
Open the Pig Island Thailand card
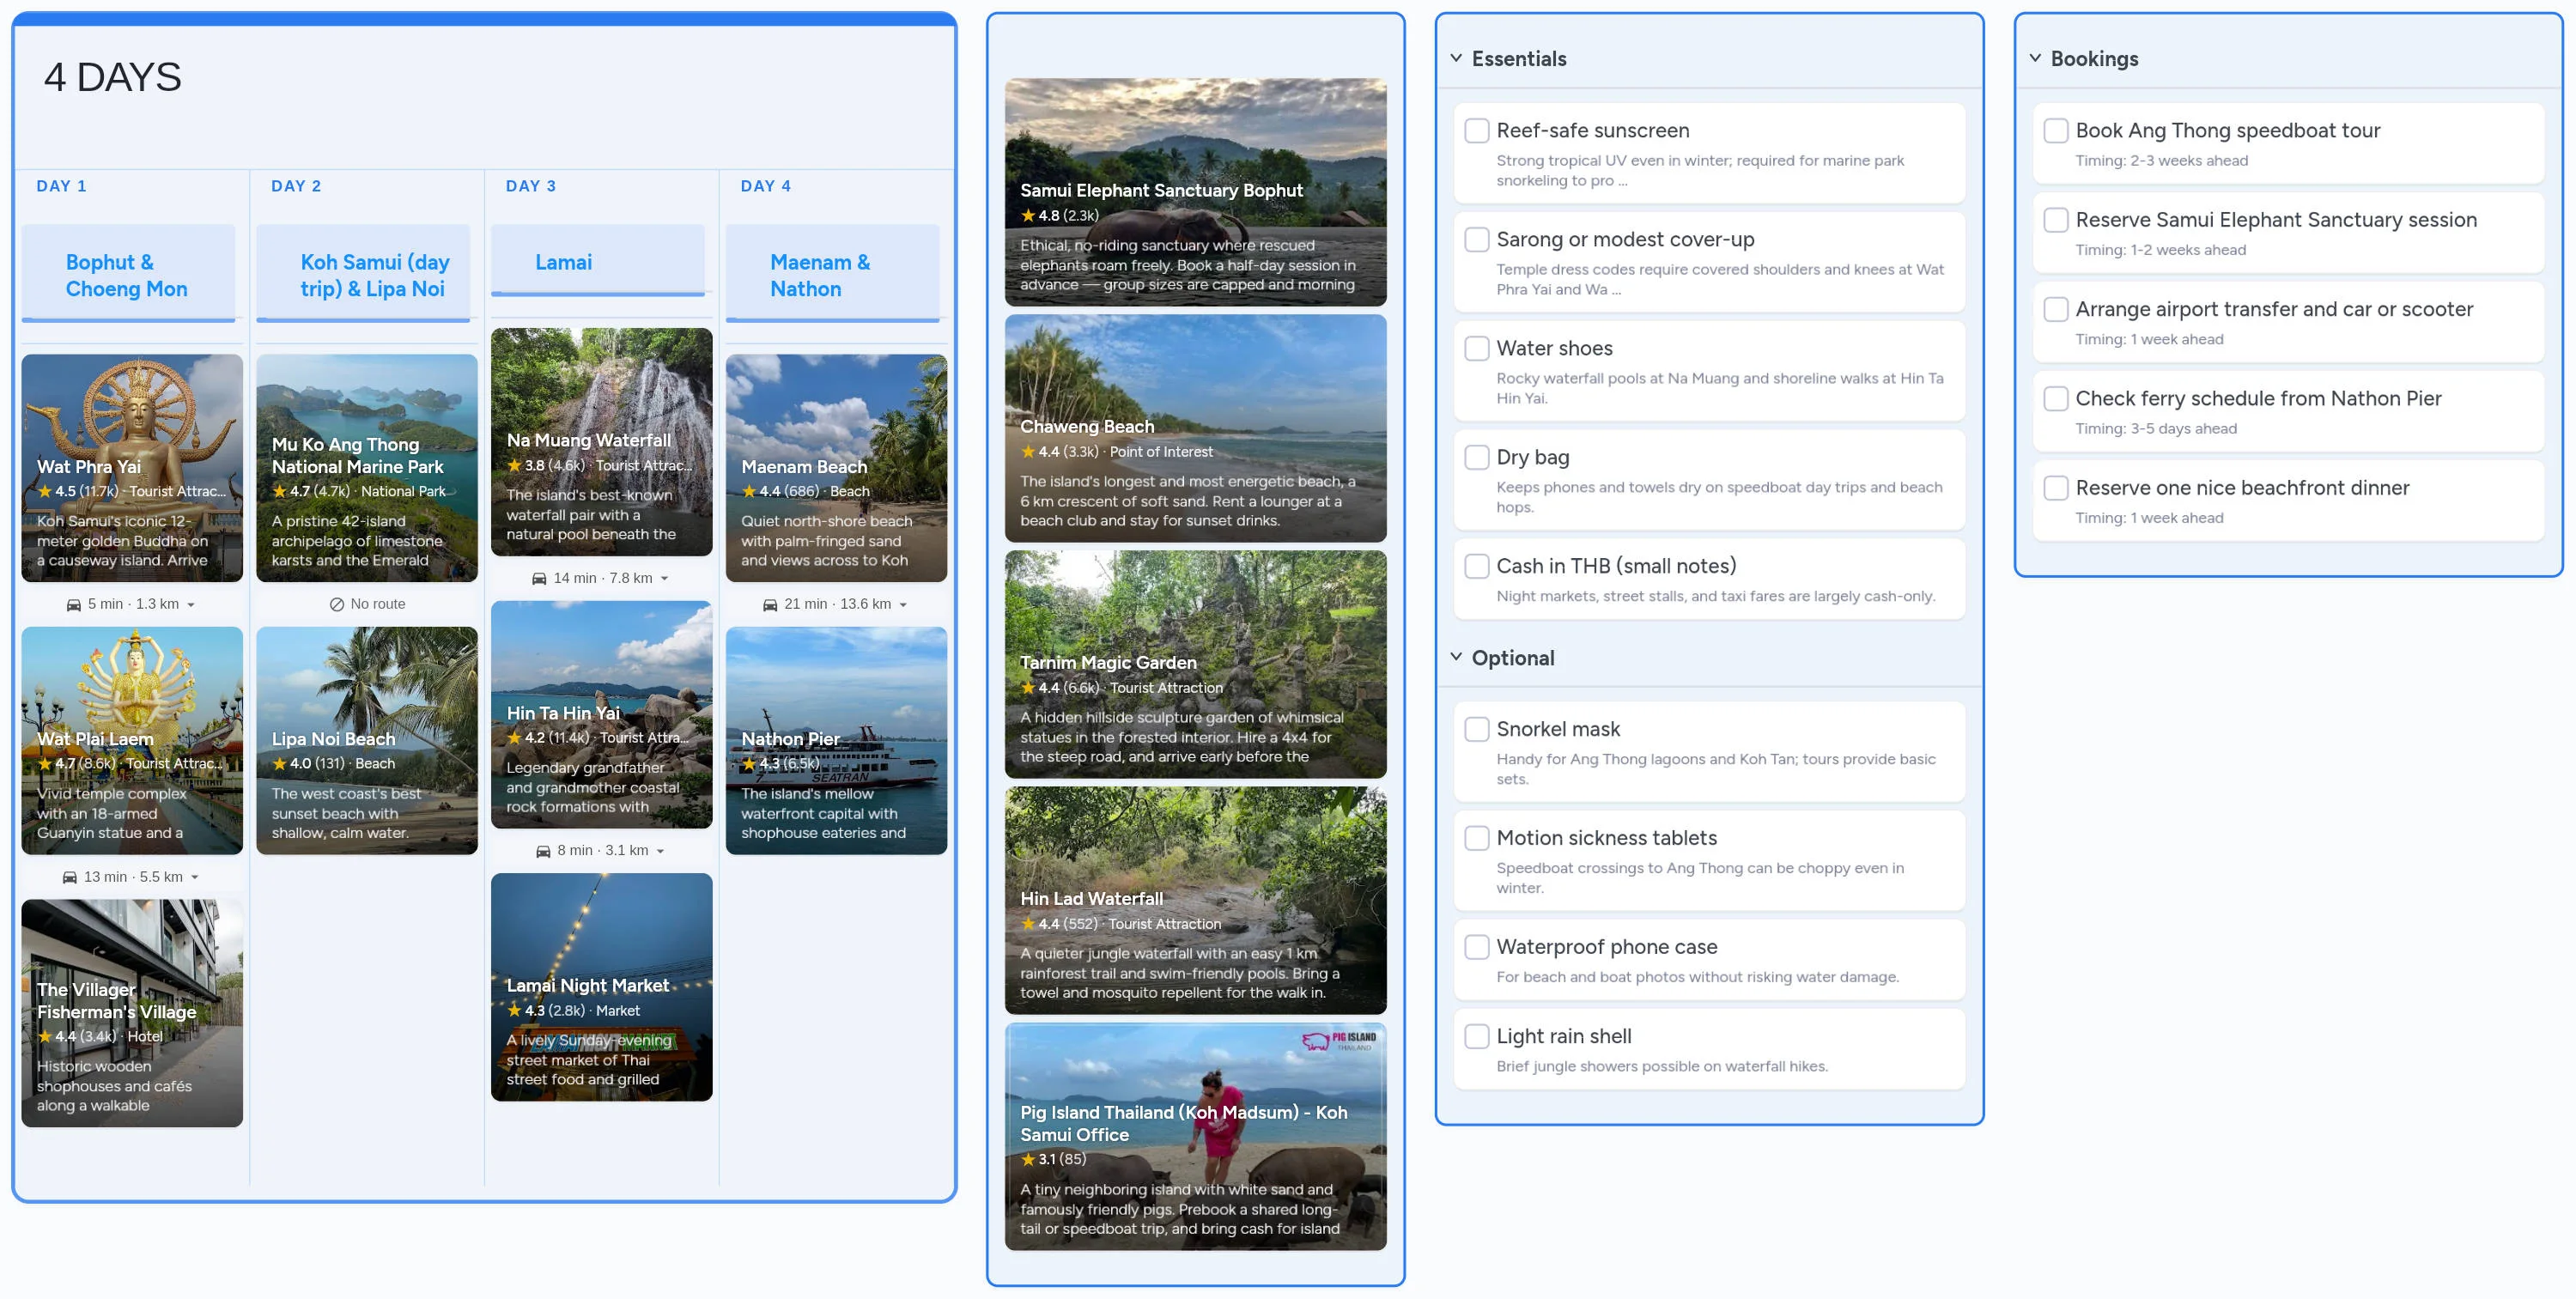click(1196, 1136)
